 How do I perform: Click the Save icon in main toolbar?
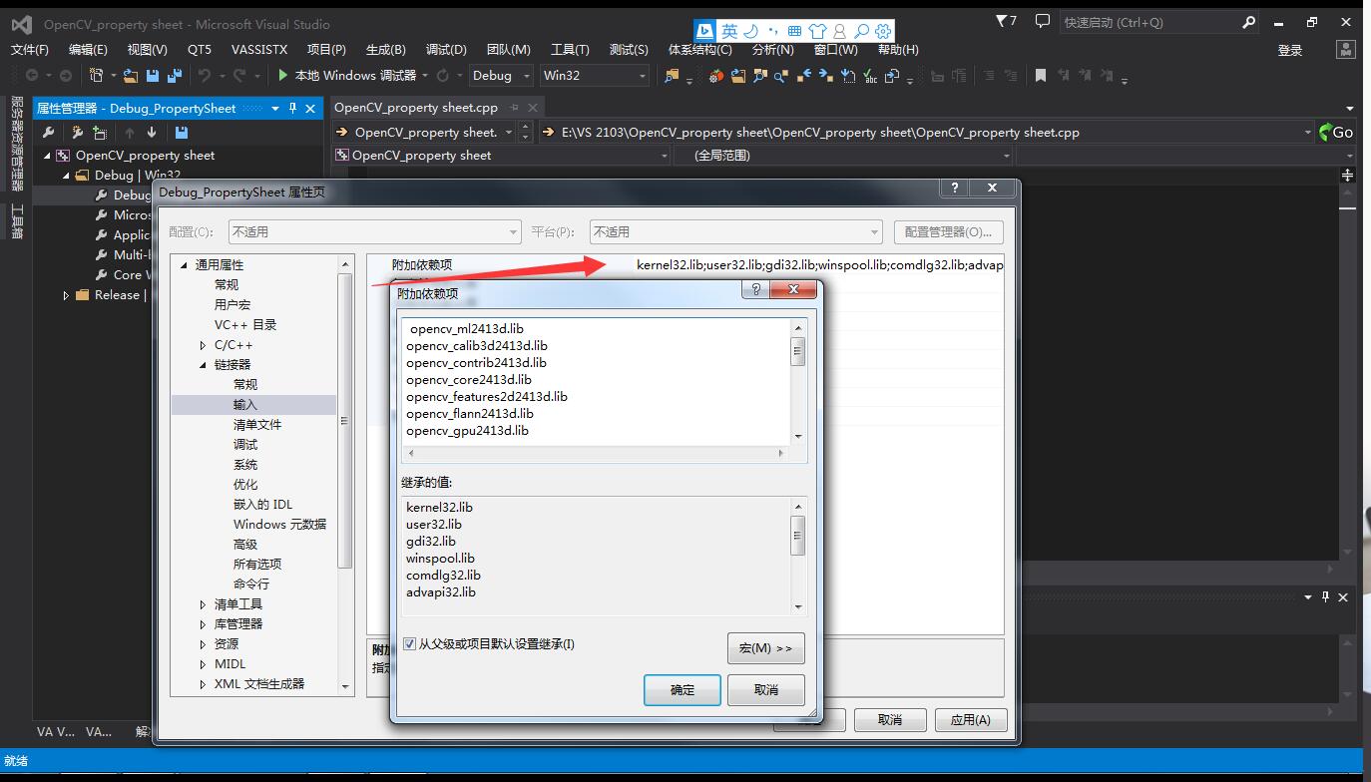pos(153,76)
